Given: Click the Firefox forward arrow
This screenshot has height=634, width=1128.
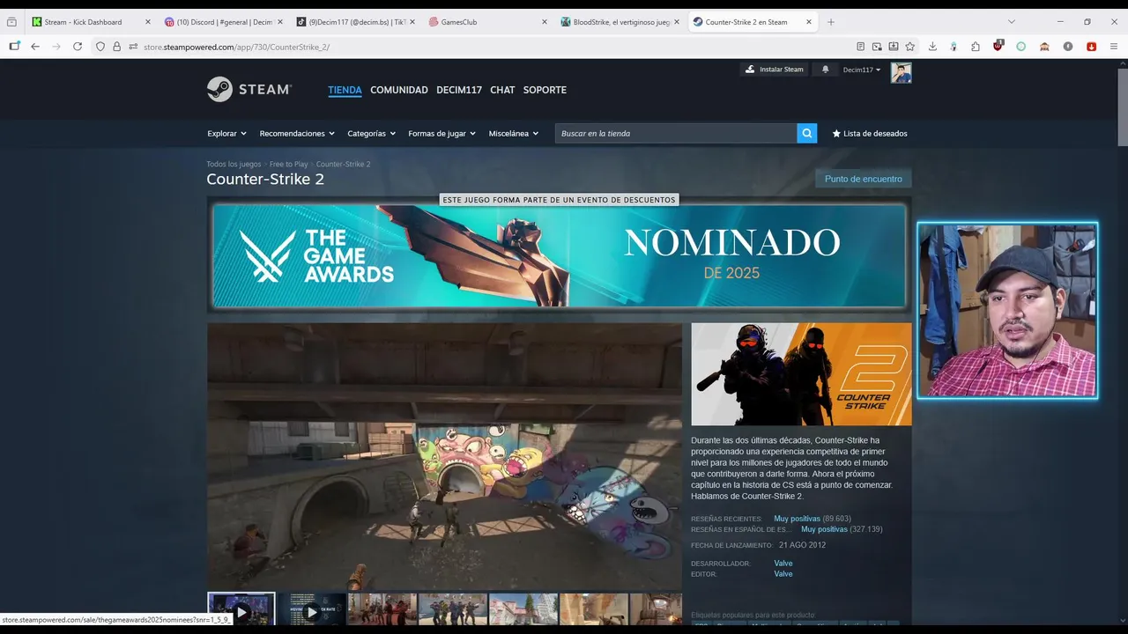Looking at the screenshot, I should 56,46.
